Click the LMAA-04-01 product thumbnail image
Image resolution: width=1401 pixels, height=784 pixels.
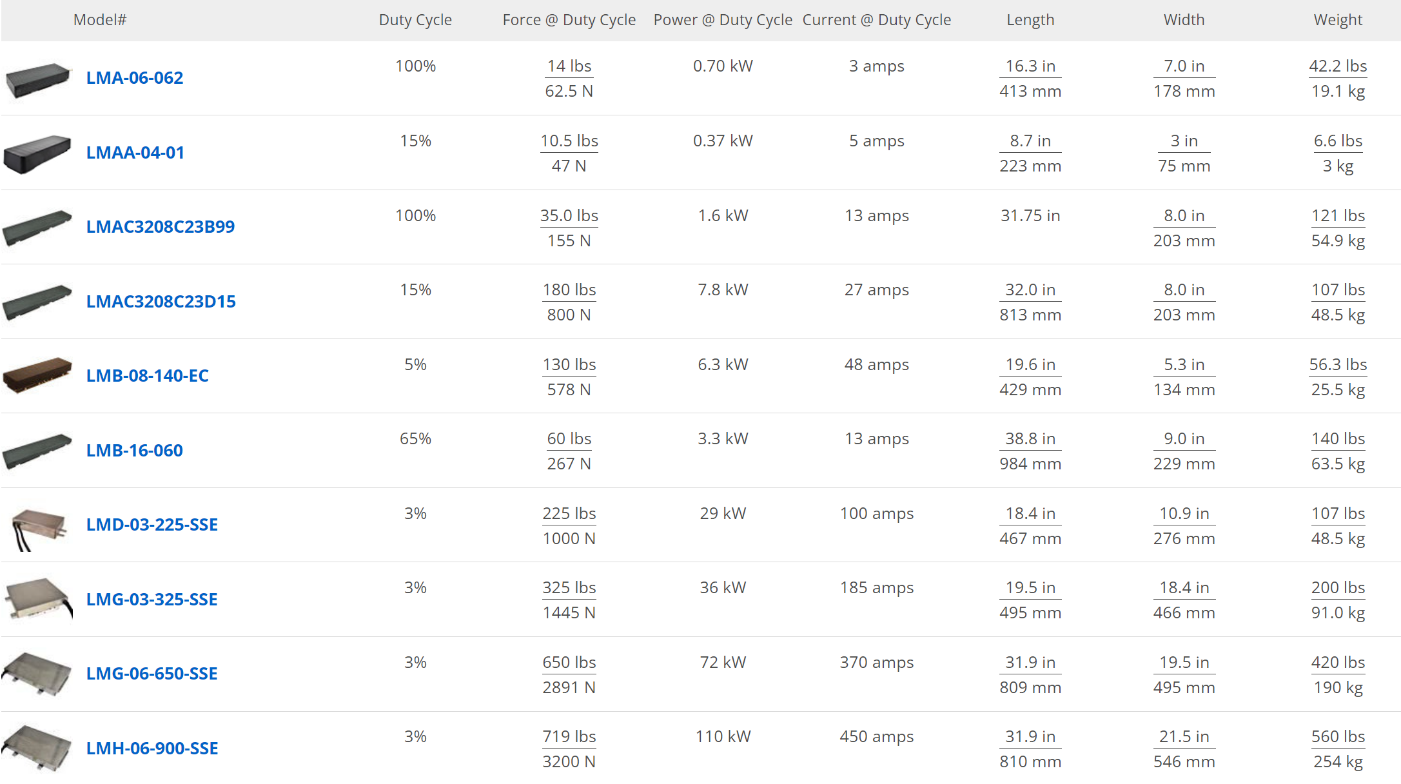point(37,153)
